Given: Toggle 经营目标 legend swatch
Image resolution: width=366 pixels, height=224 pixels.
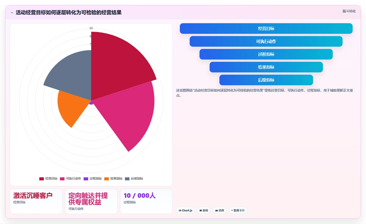Looking at the screenshot, I should (42, 179).
